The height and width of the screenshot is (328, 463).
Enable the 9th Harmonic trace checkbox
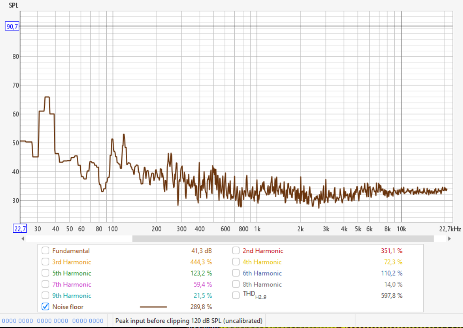(x=45, y=296)
